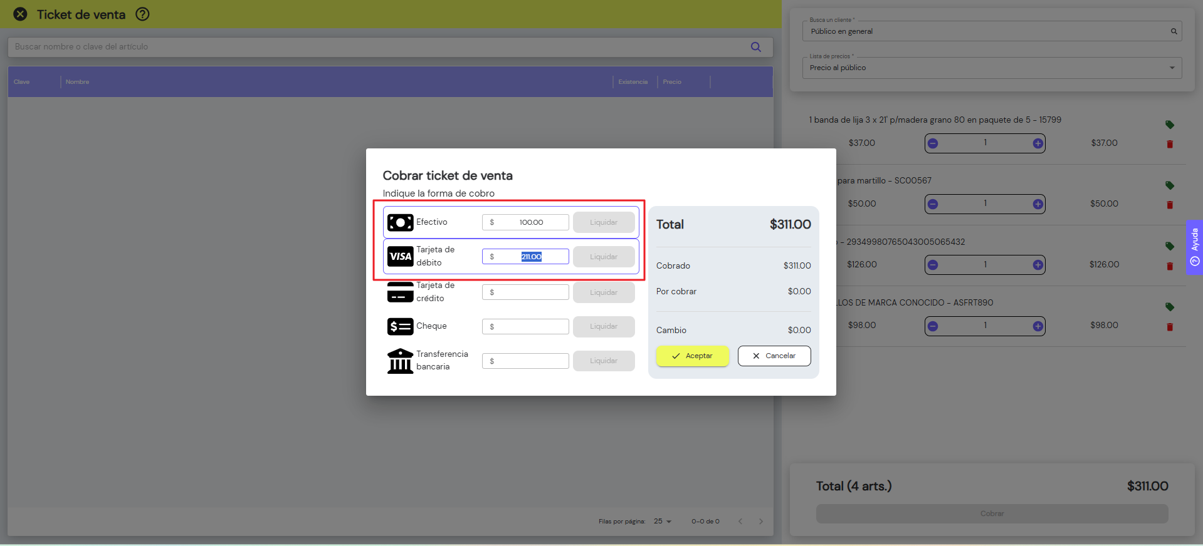Click Liquidar for Cheque
The width and height of the screenshot is (1203, 546).
pyautogui.click(x=604, y=326)
